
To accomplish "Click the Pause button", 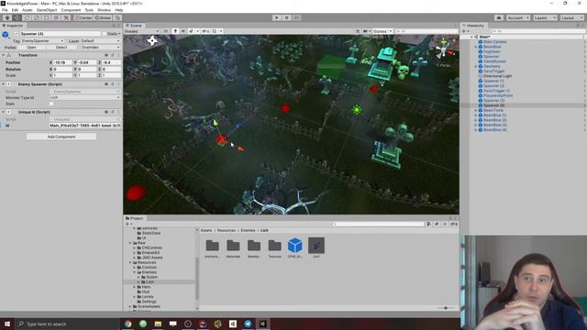I will (x=286, y=17).
